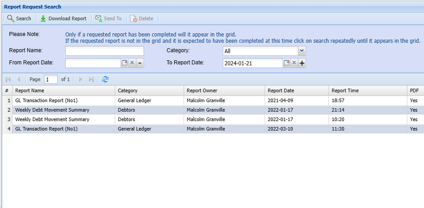Click the Delete toolbar button

pyautogui.click(x=142, y=18)
